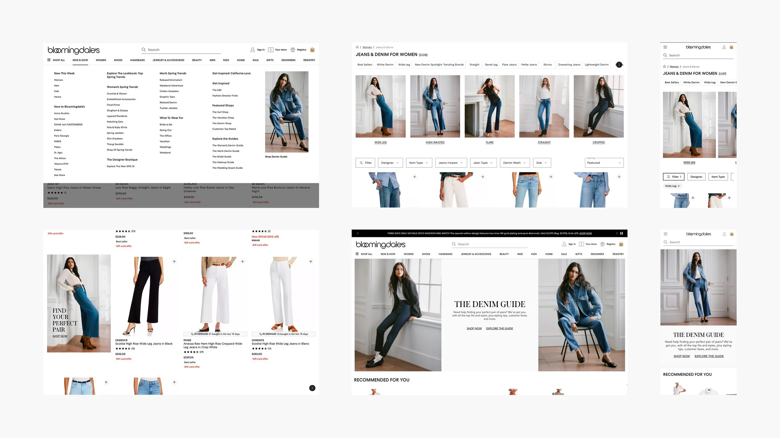Click the Registry gift icon in the mega-menu page header
The image size is (780, 438).
tap(293, 50)
